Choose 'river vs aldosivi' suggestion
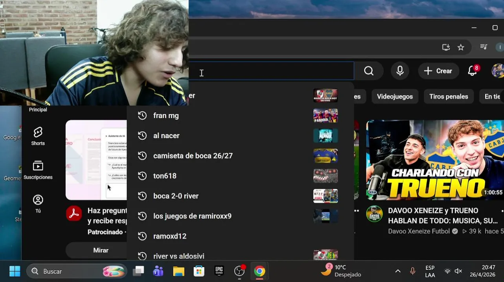Image resolution: width=504 pixels, height=282 pixels. tap(240, 256)
